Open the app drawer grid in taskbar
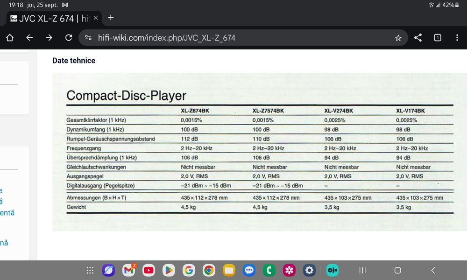Screen dimensions: 467x280 (x=90, y=270)
